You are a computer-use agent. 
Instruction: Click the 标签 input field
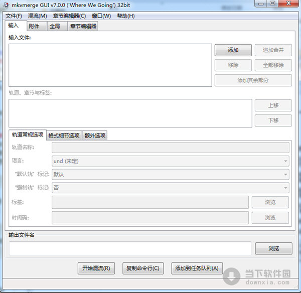pyautogui.click(x=150, y=202)
